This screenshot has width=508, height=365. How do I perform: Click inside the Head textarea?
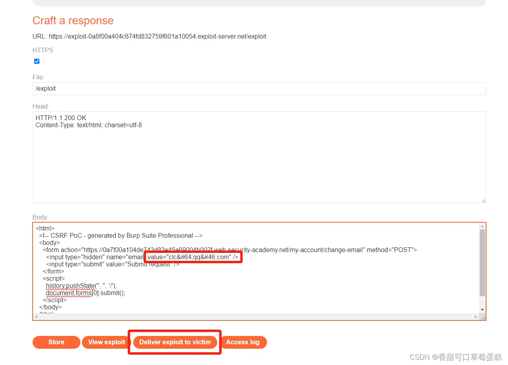coord(259,157)
